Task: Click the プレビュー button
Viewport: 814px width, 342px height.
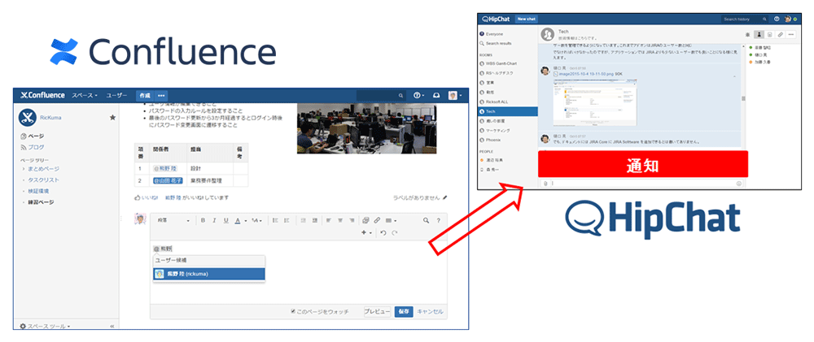Action: coord(377,311)
